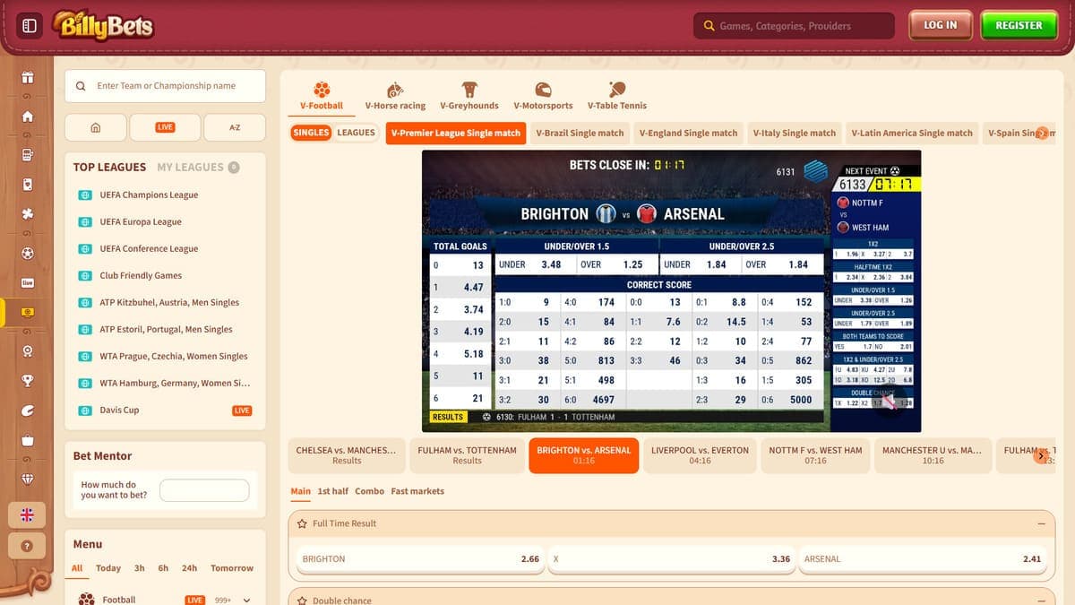Viewport: 1075px width, 605px height.
Task: Open the shopping bag shop icon
Action: [28, 440]
